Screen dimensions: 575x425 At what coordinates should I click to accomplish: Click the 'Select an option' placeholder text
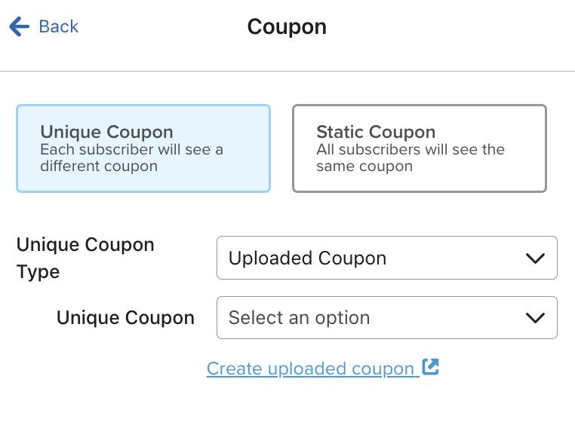coord(299,318)
